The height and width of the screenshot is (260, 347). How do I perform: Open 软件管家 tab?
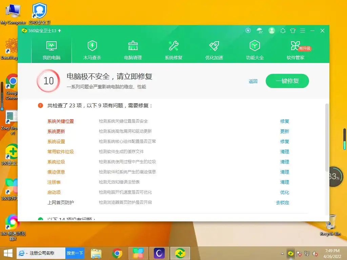coord(295,50)
